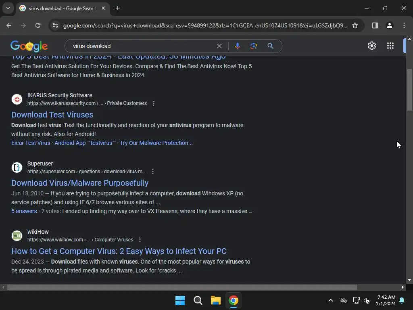The height and width of the screenshot is (310, 413).
Task: Open more options for the Superuser result
Action: tap(153, 172)
